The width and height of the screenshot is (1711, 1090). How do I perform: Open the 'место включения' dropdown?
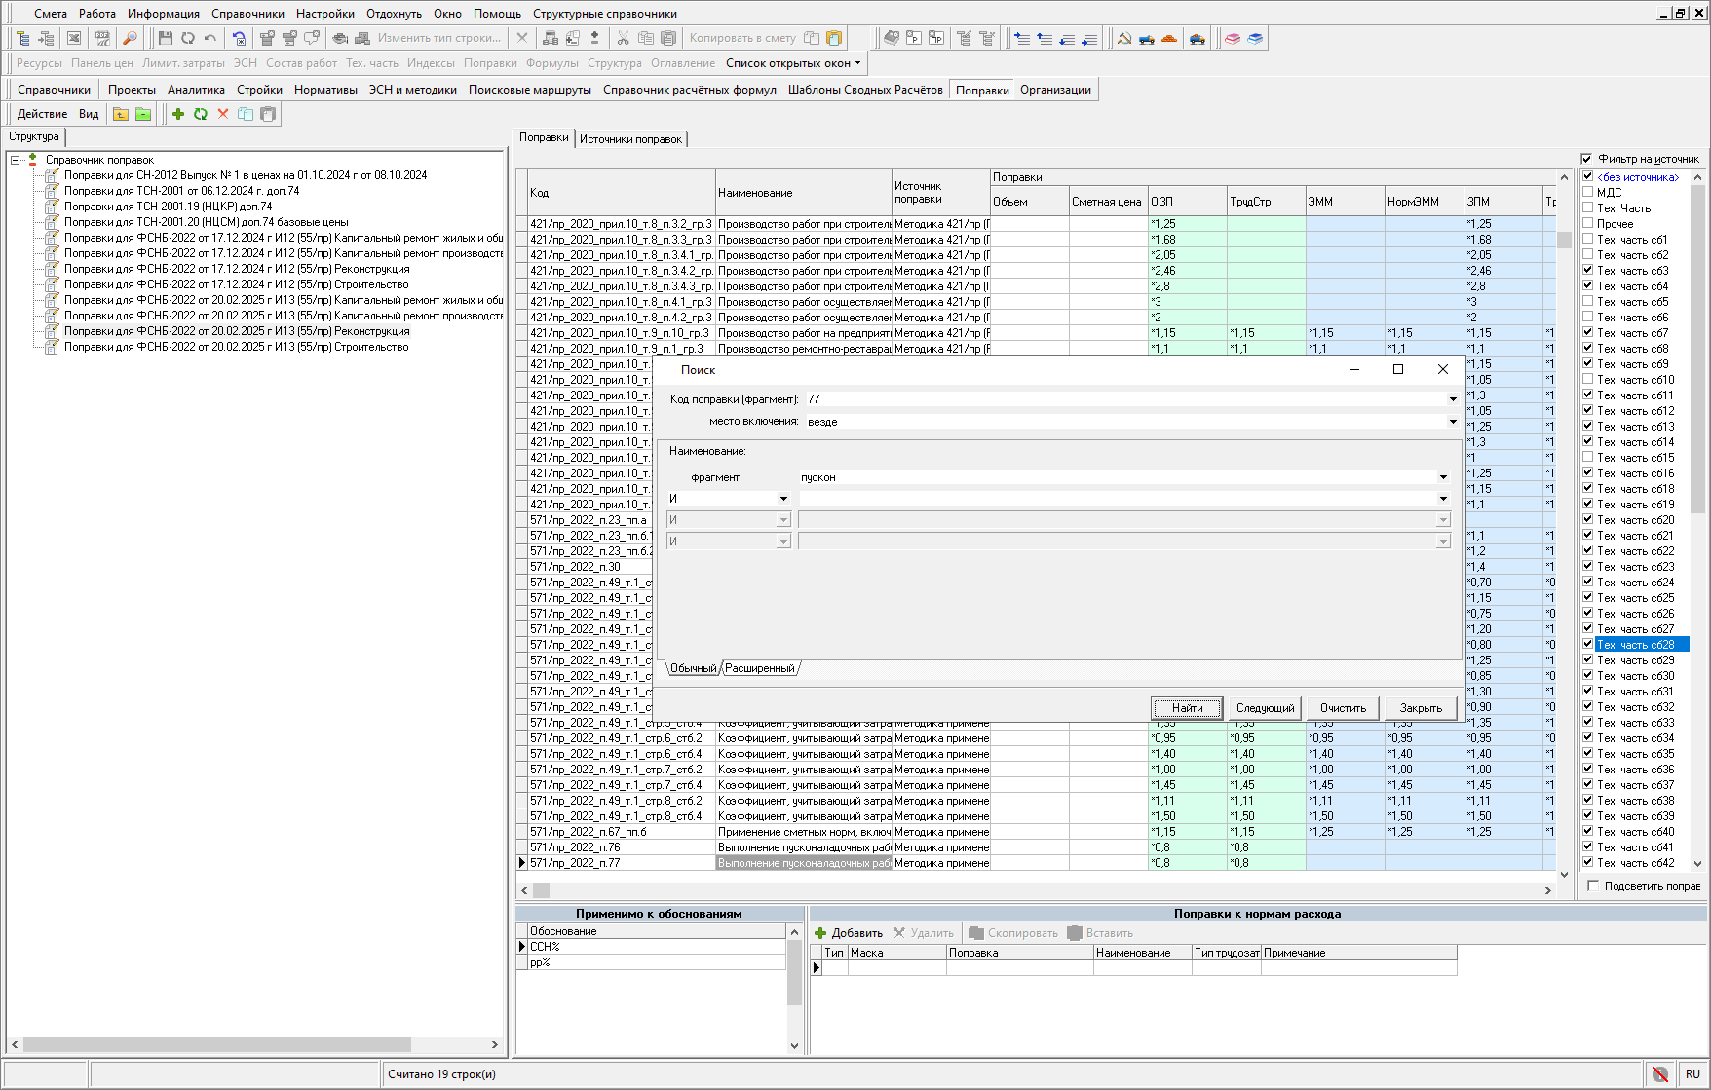click(x=1452, y=422)
